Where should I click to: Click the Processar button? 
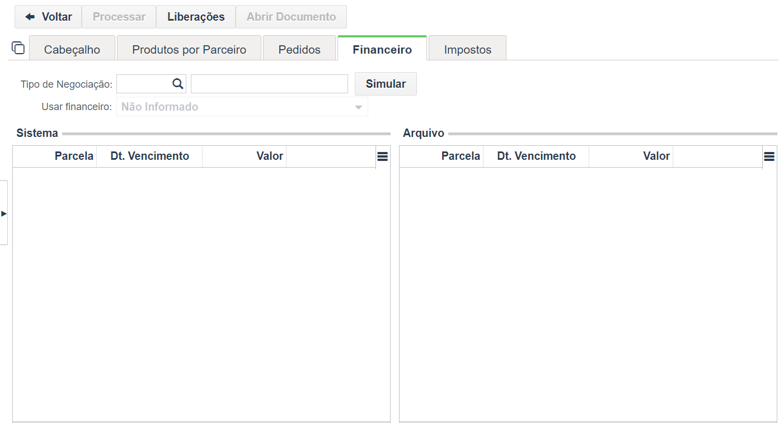pyautogui.click(x=119, y=17)
